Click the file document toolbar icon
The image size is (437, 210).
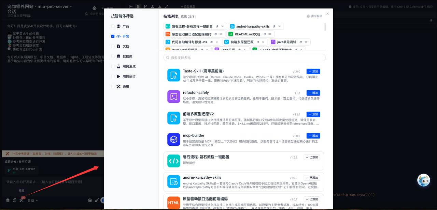[x=138, y=6]
